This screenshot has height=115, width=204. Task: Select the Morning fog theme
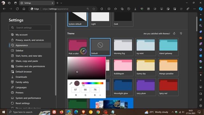(123, 47)
